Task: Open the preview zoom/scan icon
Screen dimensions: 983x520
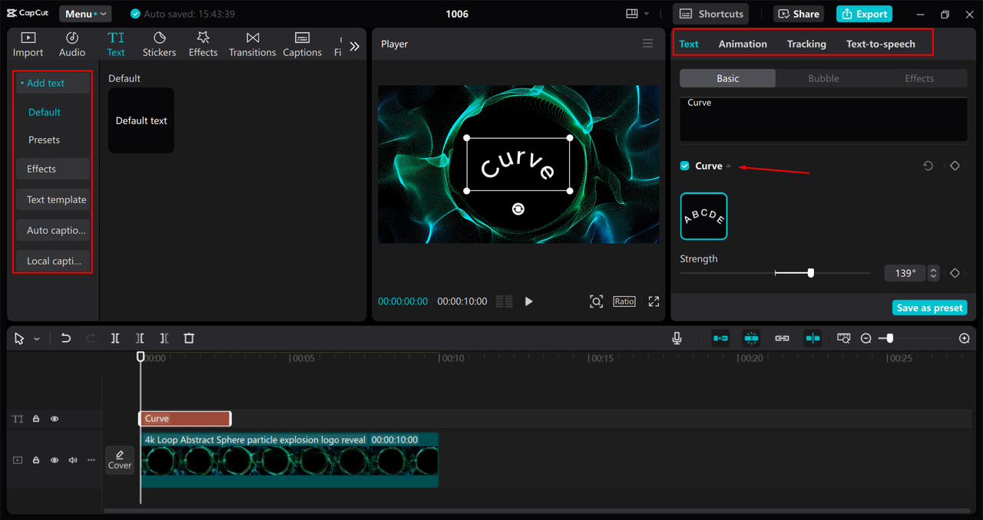Action: (596, 301)
